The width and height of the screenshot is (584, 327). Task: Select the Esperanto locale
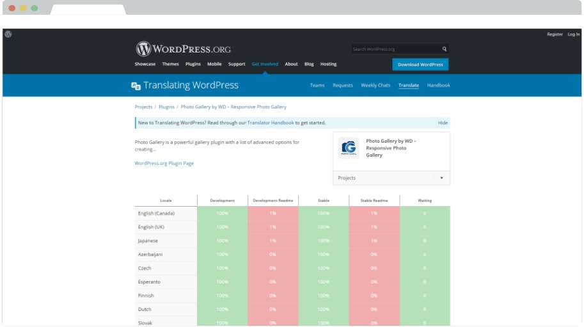(x=149, y=282)
